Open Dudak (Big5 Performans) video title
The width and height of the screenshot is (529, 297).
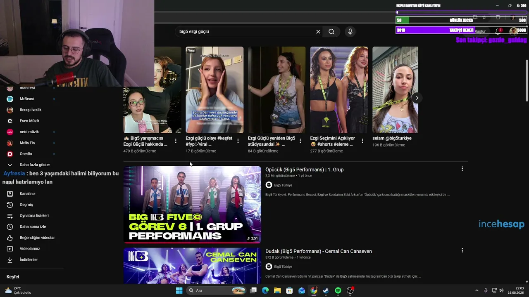319,251
